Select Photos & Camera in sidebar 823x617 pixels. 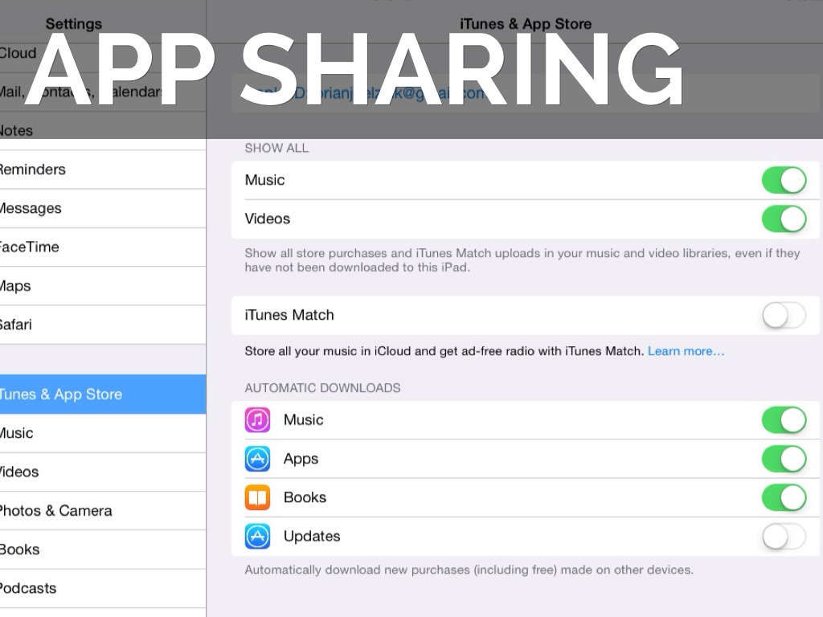click(x=56, y=511)
